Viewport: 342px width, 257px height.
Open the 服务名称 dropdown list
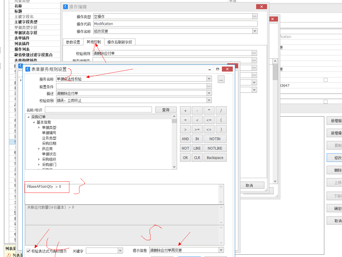tap(209, 79)
